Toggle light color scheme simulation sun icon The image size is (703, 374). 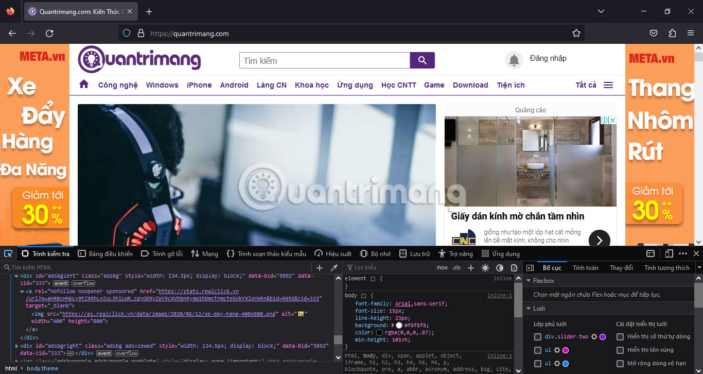pos(485,267)
